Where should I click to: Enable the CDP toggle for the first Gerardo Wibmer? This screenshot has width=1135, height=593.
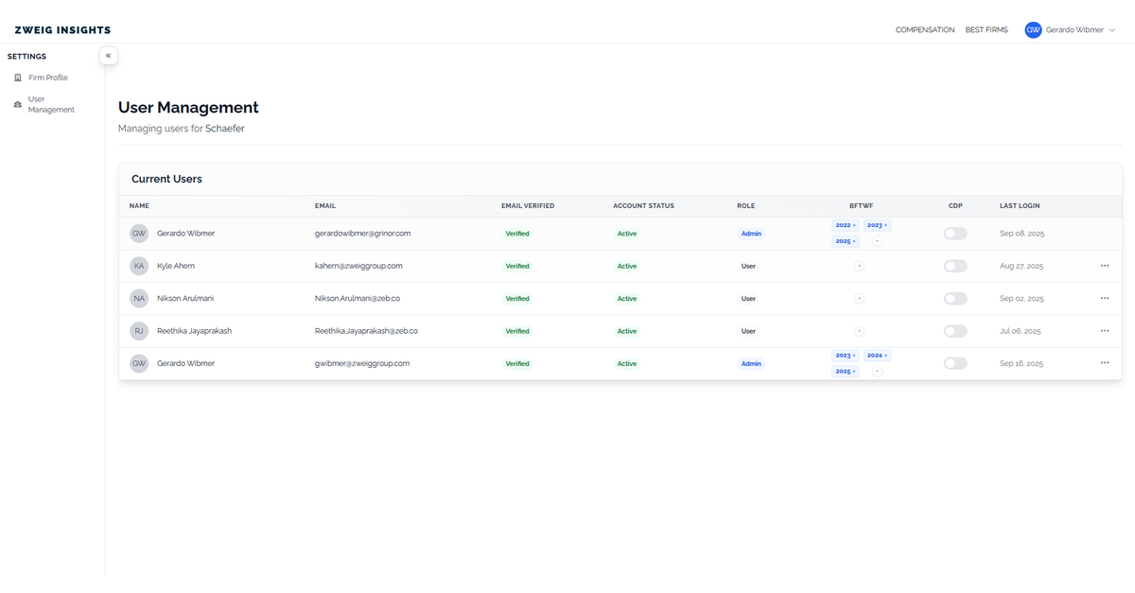click(x=954, y=233)
